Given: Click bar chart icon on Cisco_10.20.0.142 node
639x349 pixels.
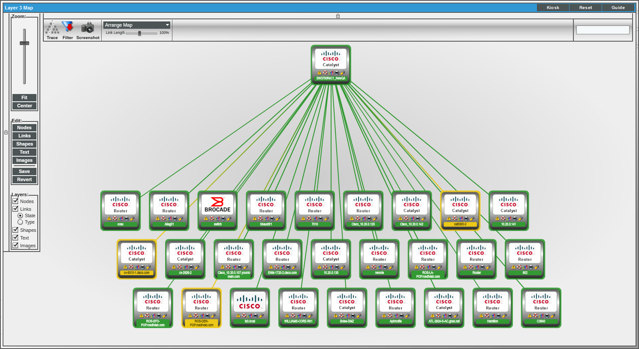Looking at the screenshot, I should (x=412, y=219).
